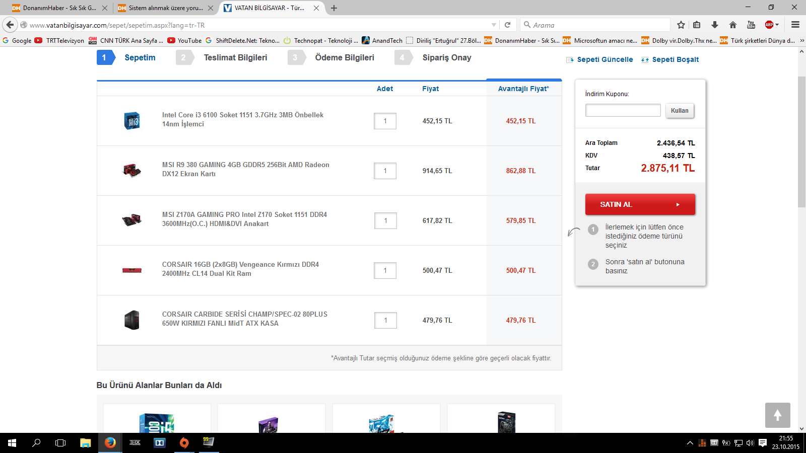This screenshot has height=453, width=806.
Task: Reload the page with the refresh icon
Action: point(508,25)
